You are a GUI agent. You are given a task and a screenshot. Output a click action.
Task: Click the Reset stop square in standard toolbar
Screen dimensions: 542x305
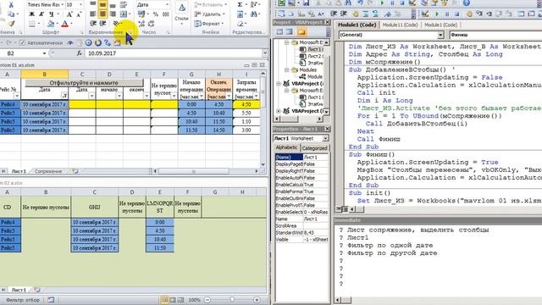(402, 3)
